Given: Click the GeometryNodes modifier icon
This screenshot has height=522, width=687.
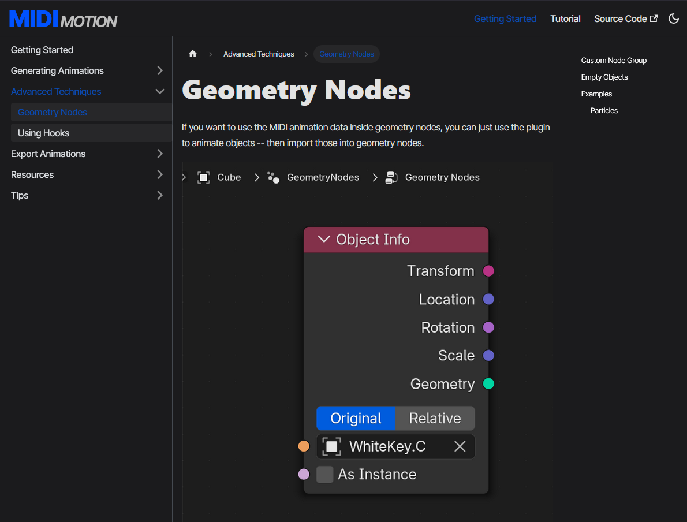Looking at the screenshot, I should coord(273,177).
